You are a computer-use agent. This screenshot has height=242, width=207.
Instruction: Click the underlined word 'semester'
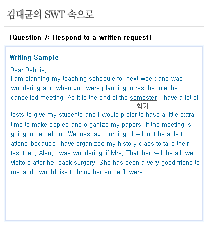[x=143, y=98]
